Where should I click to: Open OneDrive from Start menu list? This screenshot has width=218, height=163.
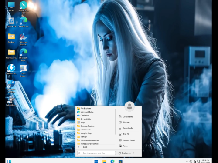pyautogui.click(x=84, y=116)
